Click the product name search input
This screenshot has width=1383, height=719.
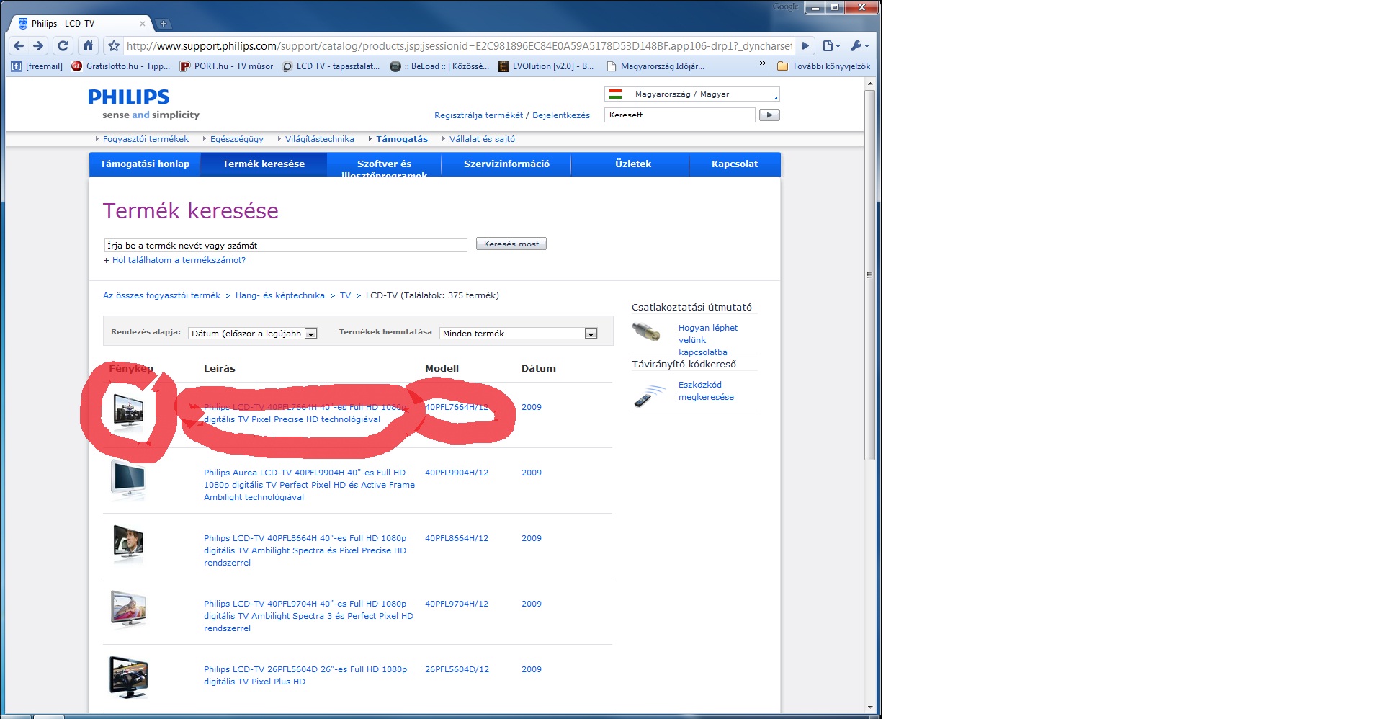pos(286,246)
